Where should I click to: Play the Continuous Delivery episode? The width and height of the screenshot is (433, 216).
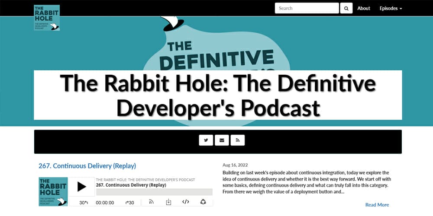[x=81, y=187]
